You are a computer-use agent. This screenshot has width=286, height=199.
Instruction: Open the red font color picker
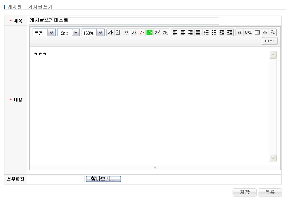click(141, 33)
